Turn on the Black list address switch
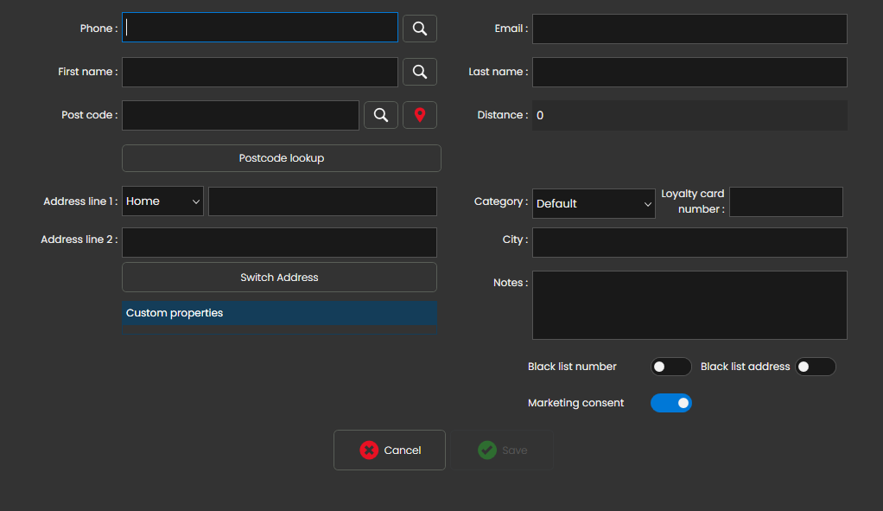This screenshot has height=511, width=883. 815,367
